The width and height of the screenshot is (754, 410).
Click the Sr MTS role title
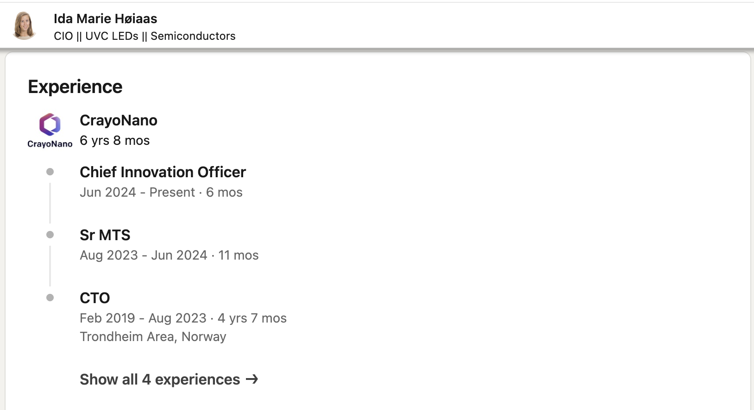tap(105, 235)
